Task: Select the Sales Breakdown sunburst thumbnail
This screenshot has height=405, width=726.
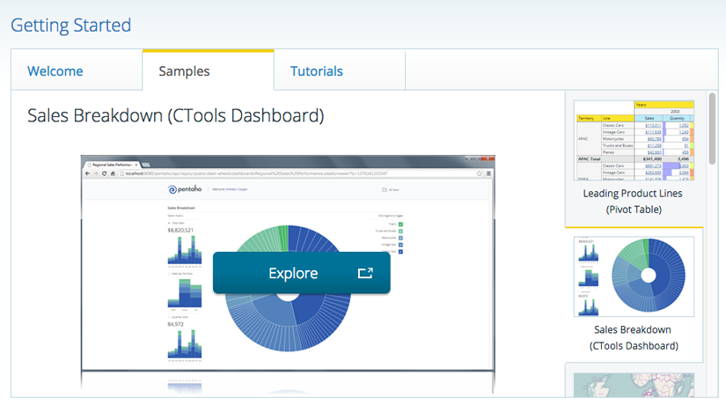Action: coord(634,276)
